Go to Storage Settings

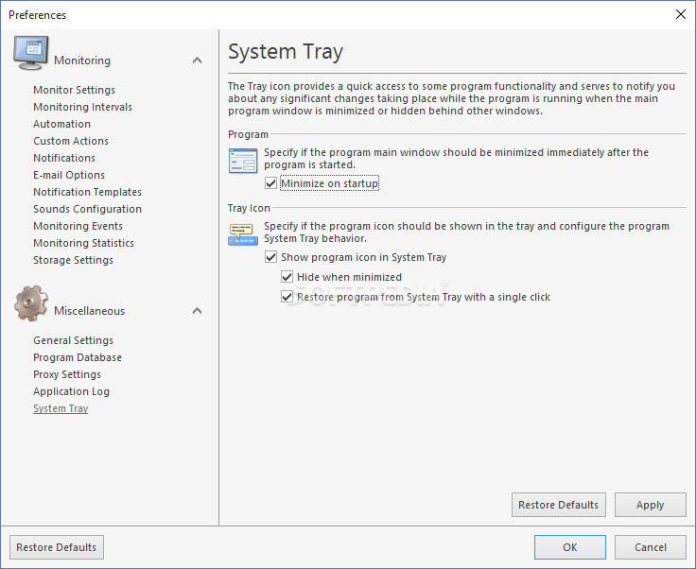(x=73, y=260)
